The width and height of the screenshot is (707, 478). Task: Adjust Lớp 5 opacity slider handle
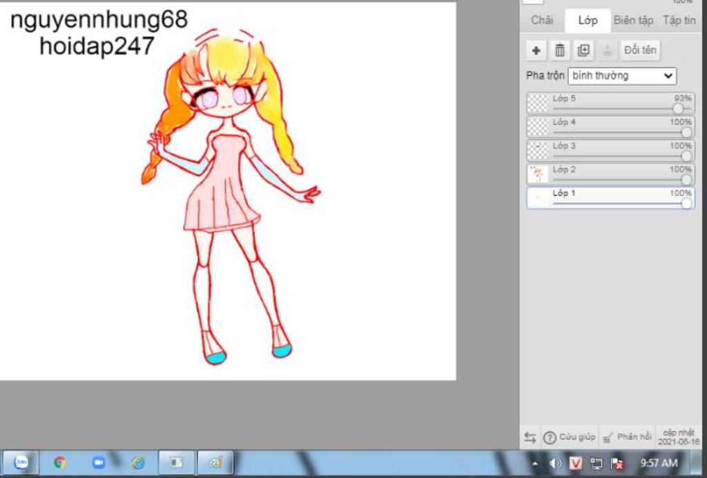click(x=678, y=108)
